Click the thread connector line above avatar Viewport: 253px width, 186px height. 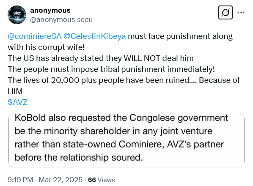17,2
